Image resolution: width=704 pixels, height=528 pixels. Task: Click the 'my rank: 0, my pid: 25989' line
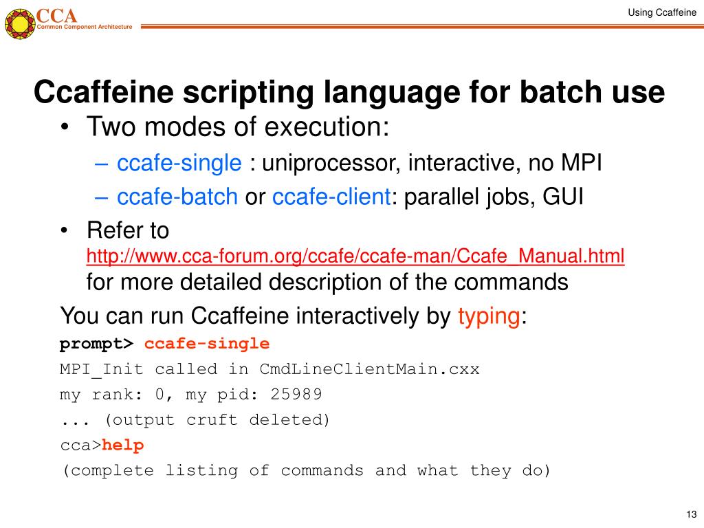point(191,395)
